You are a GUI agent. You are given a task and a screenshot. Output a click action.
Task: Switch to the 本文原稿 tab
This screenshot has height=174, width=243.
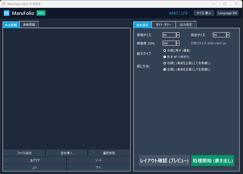click(11, 25)
